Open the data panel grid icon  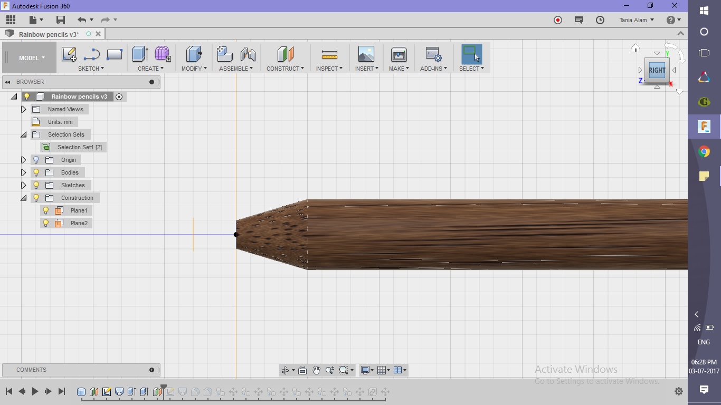click(x=11, y=20)
